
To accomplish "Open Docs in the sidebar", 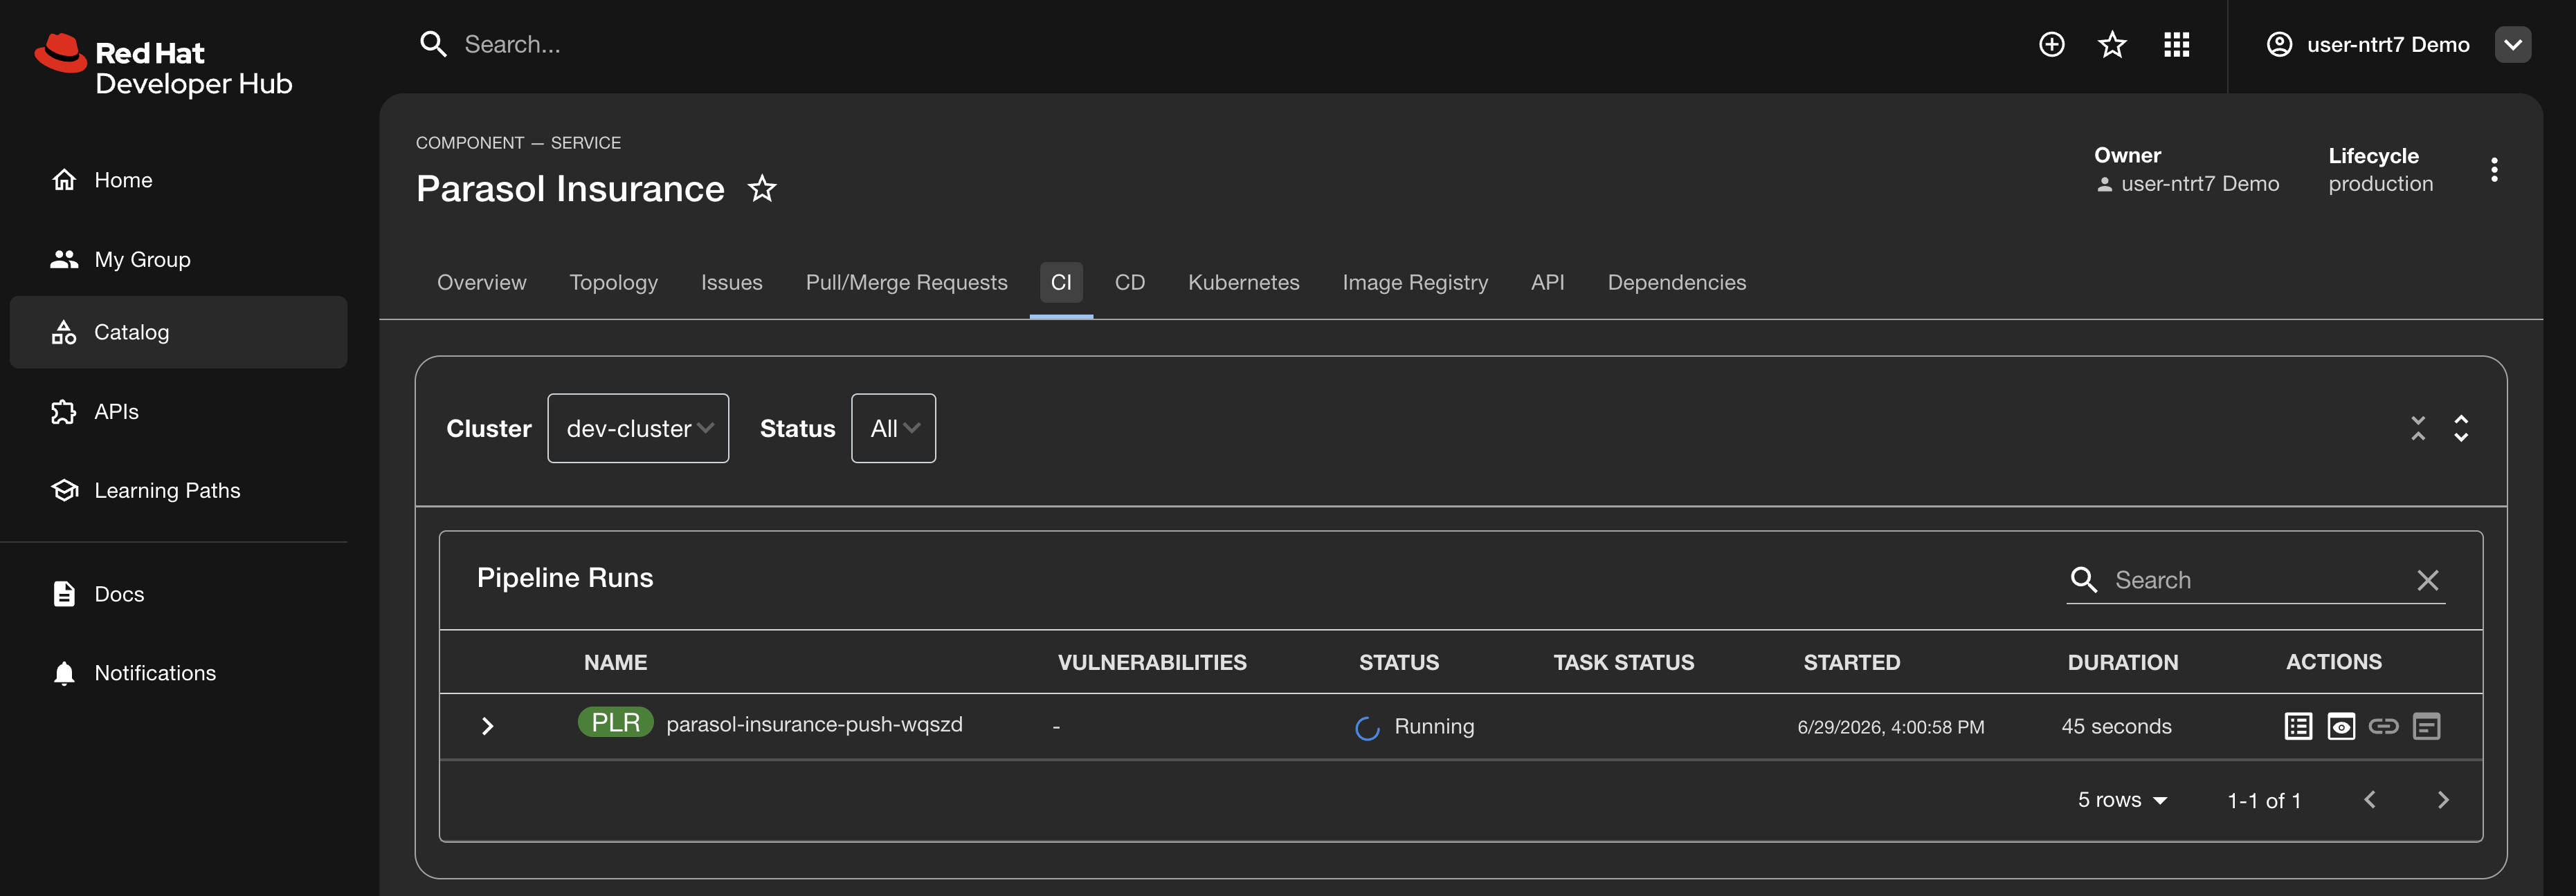I will coord(178,593).
